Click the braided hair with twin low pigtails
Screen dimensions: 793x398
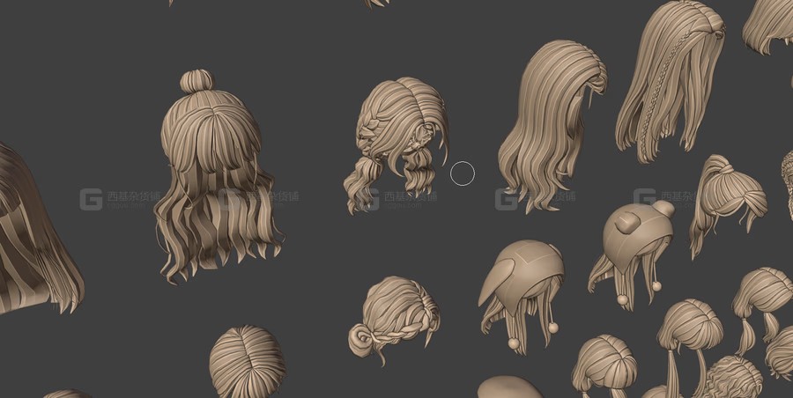click(396, 141)
